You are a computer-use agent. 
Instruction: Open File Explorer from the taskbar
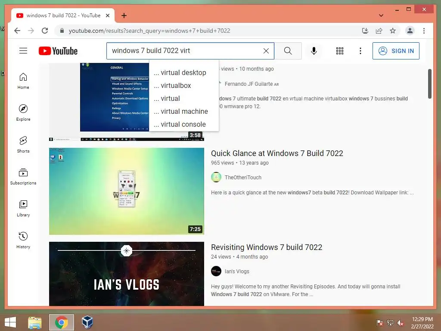pos(35,322)
